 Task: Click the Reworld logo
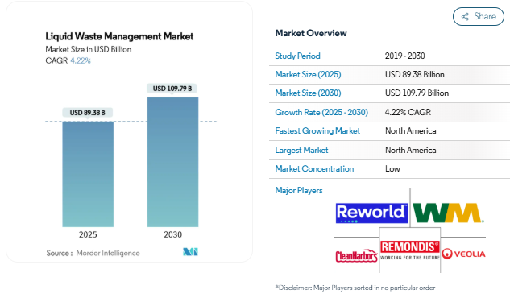pyautogui.click(x=371, y=213)
